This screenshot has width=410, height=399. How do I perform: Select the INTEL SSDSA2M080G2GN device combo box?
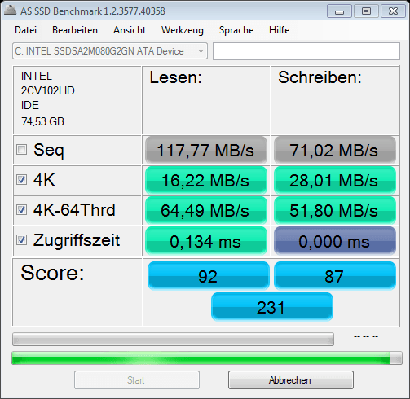[110, 51]
